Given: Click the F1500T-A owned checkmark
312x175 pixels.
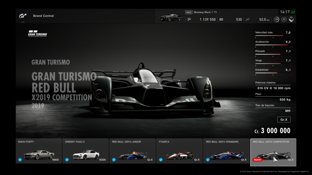Looking at the screenshot, I should pos(161,160).
